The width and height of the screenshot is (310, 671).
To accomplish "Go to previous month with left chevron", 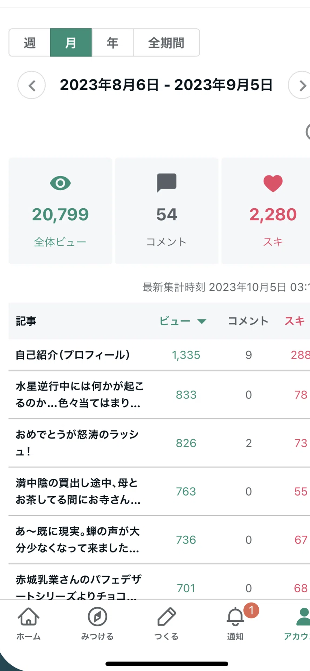I will pyautogui.click(x=32, y=85).
